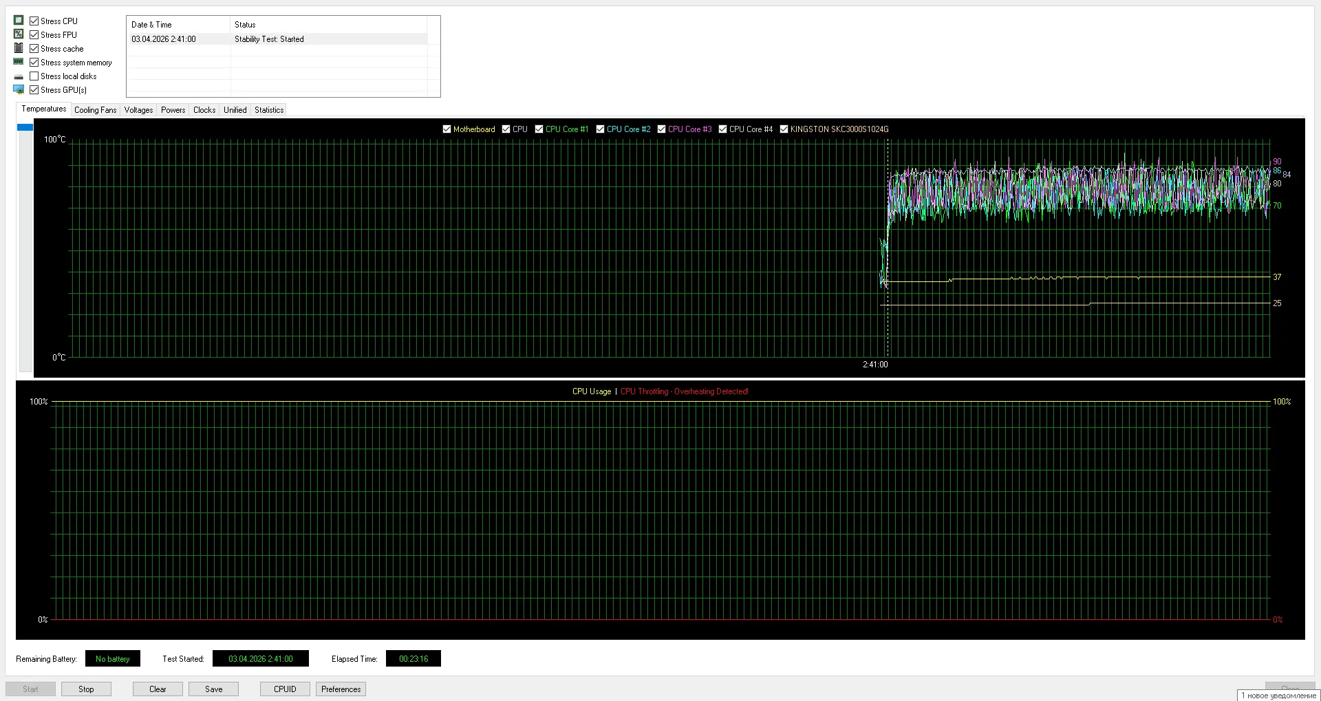
Task: Uncheck Stress GPU(s) option
Action: 34,90
